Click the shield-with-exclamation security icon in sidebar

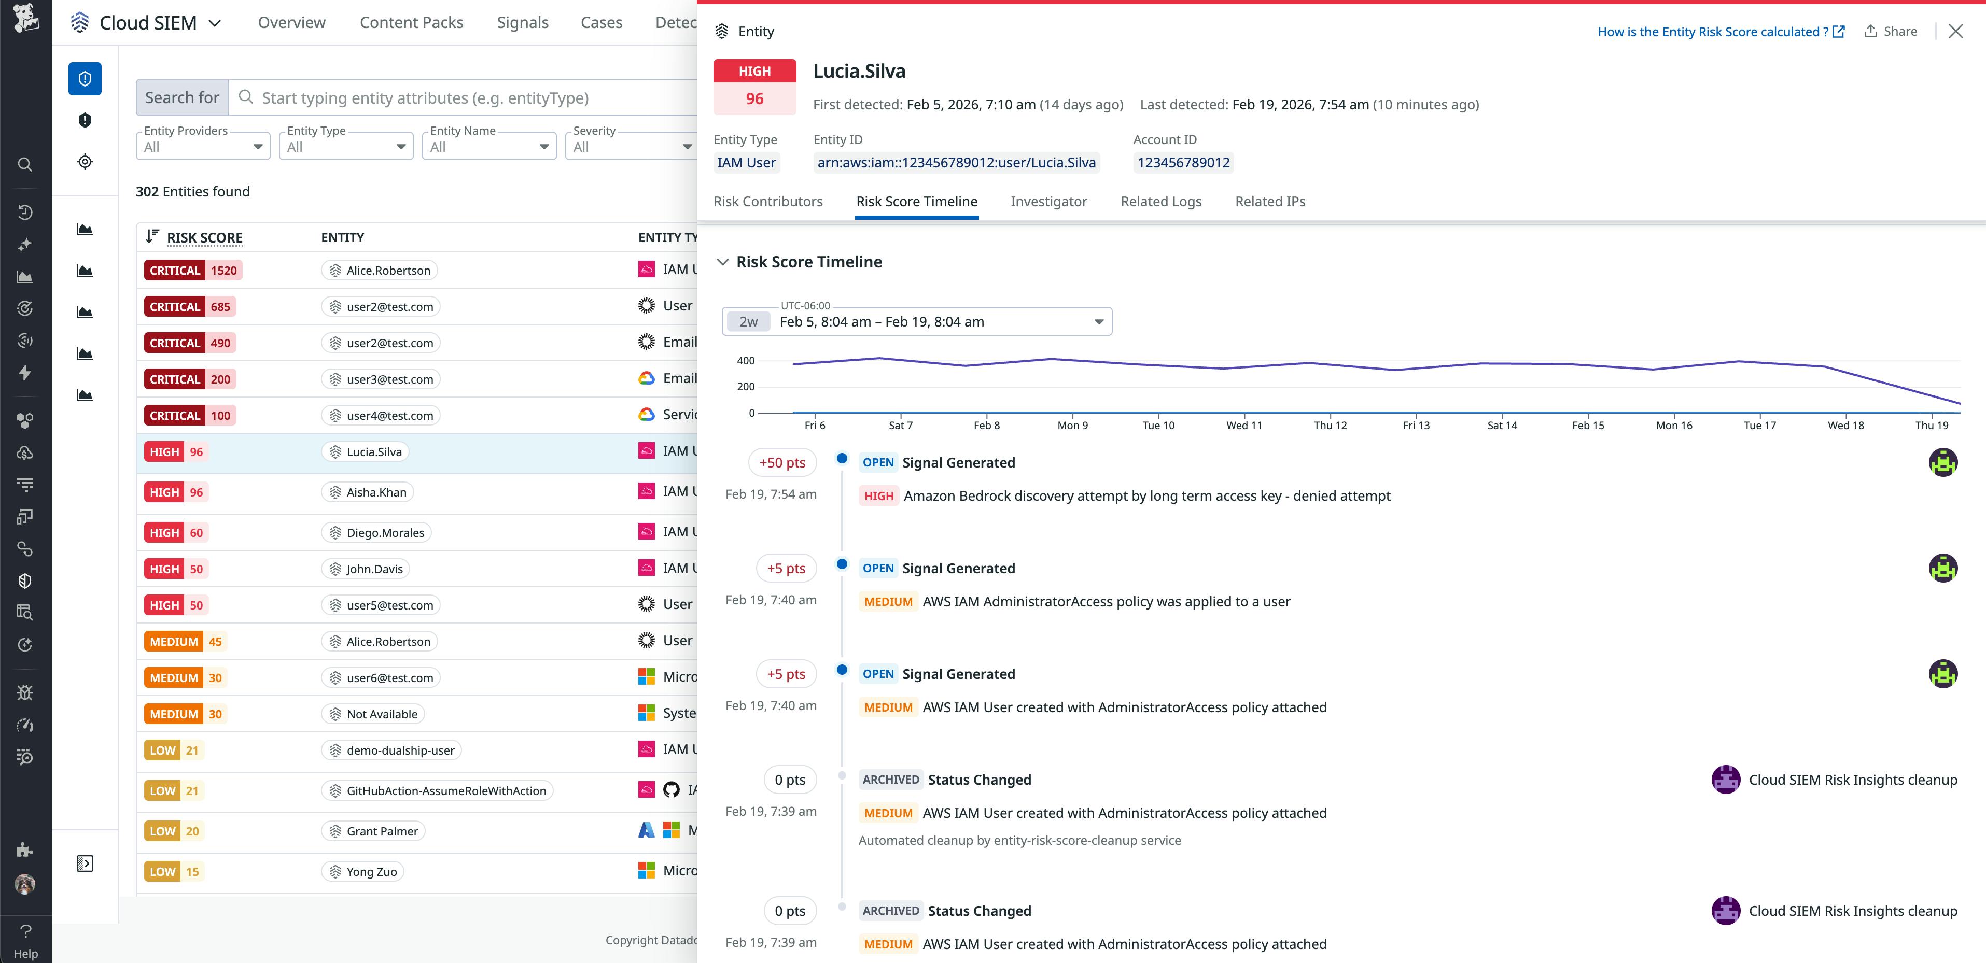[x=85, y=120]
